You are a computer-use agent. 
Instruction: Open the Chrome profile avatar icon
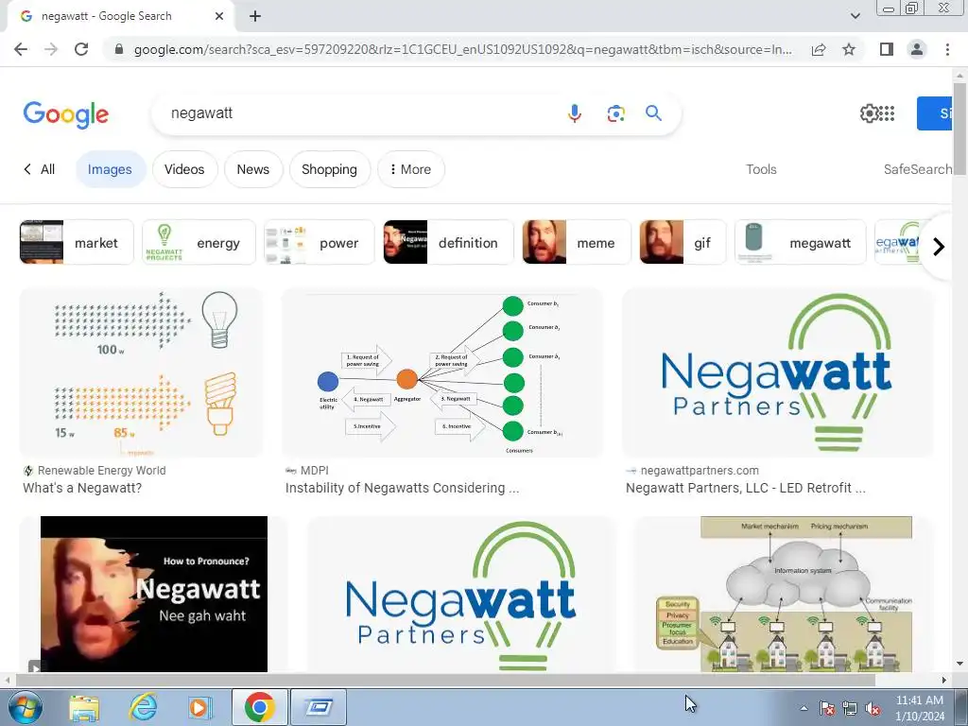(917, 49)
